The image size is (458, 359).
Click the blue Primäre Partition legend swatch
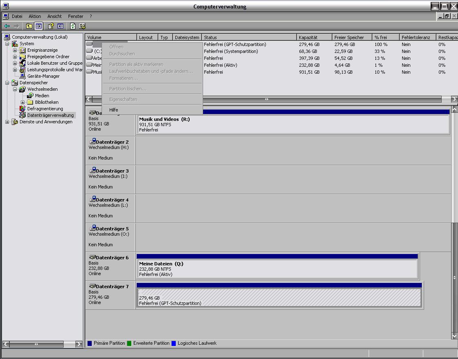90,344
